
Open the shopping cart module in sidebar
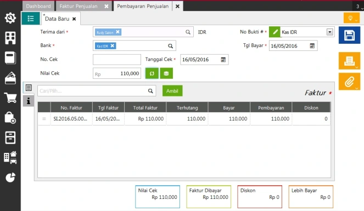coord(10,98)
